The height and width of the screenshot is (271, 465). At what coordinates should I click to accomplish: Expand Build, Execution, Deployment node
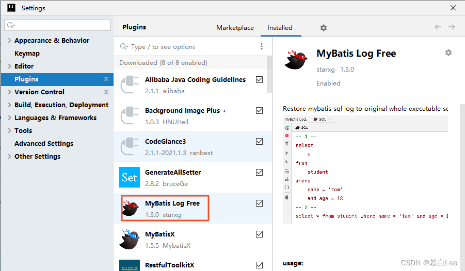pyautogui.click(x=9, y=105)
